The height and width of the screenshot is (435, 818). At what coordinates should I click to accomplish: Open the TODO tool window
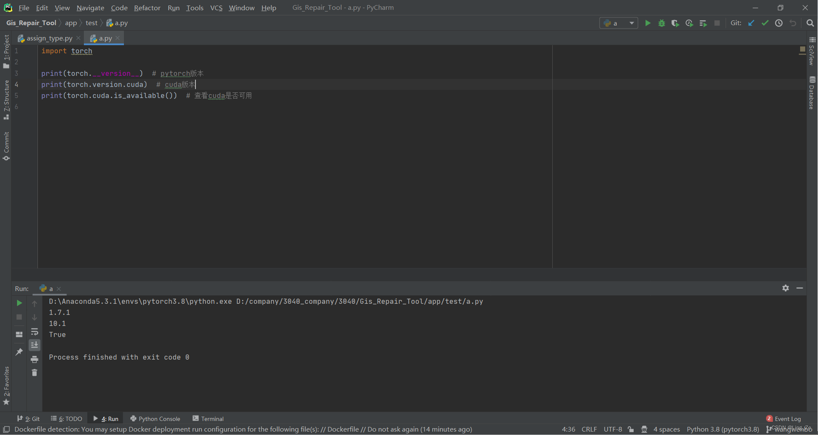[66, 419]
